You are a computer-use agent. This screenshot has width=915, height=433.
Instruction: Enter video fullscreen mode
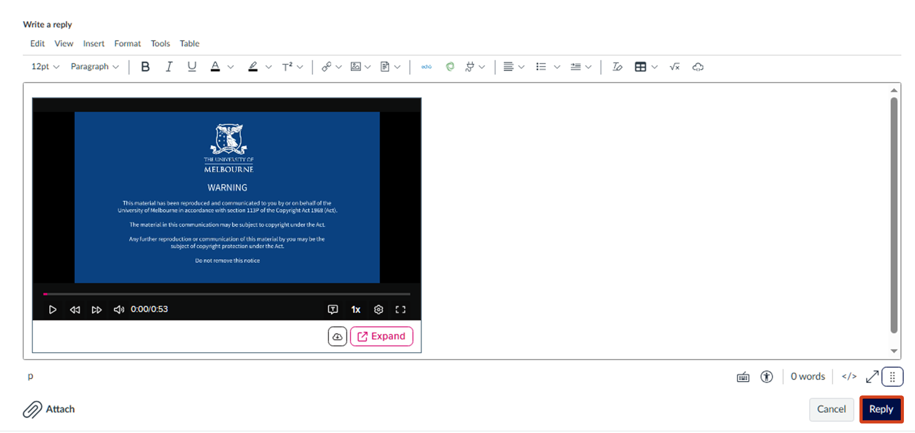[x=401, y=310]
